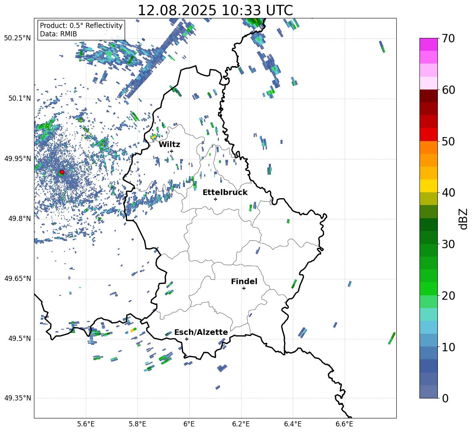This screenshot has height=432, width=473.
Task: Click the orange swatch just below 50
Action: coord(429,147)
